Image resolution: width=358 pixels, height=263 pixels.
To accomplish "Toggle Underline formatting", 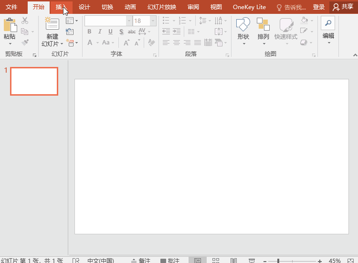I will 110,32.
